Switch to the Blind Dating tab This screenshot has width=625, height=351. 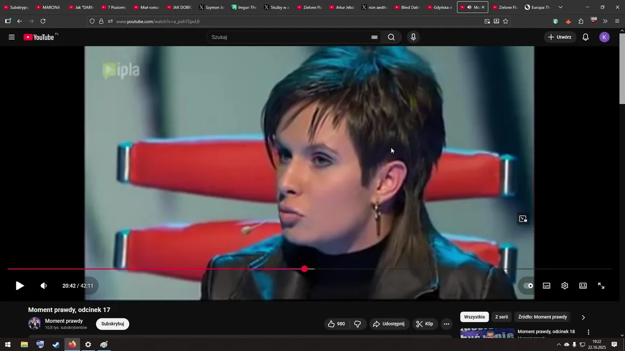[x=406, y=7]
